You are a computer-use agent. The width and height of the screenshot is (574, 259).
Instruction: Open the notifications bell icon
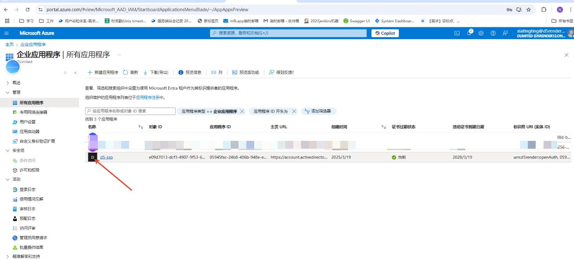(469, 33)
